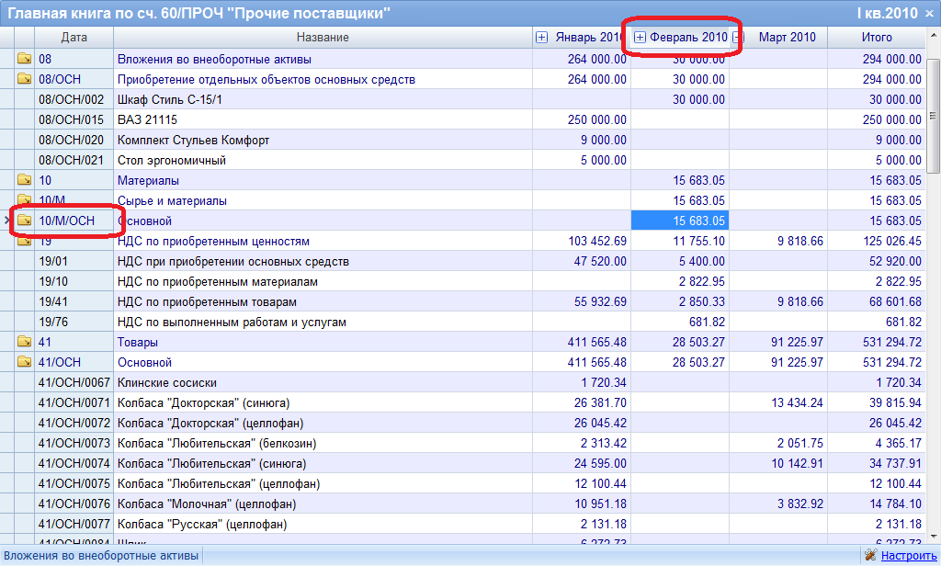This screenshot has height=566, width=941.
Task: Select the ВАЗ 21115 row
Action: (322, 119)
